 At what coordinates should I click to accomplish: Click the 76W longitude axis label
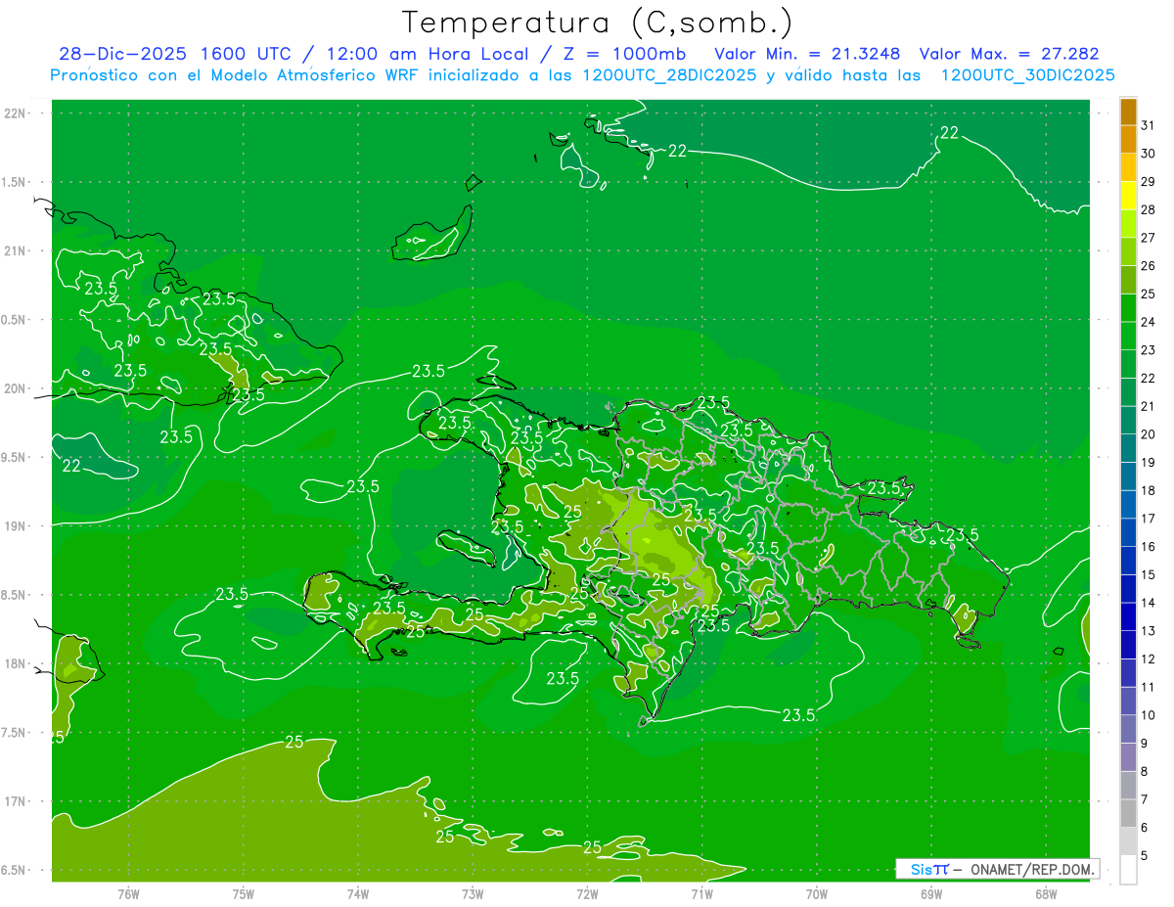(x=129, y=894)
